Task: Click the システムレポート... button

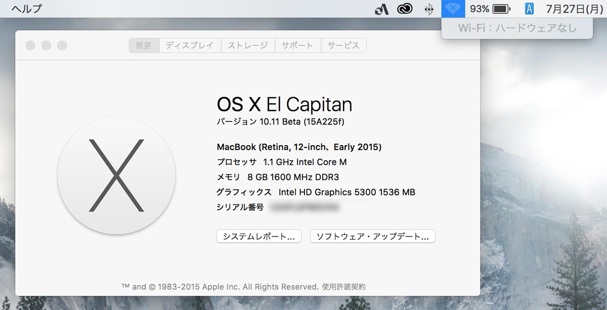Action: click(259, 236)
